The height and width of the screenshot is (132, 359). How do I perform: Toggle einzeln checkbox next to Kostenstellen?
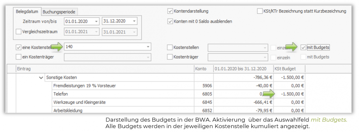click(273, 48)
